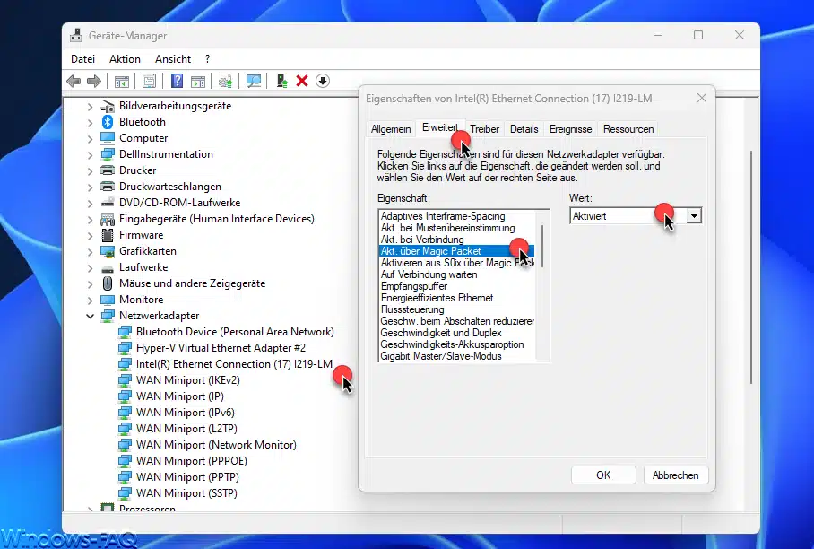The image size is (814, 549).
Task: Click the Firmware chip icon
Action: click(108, 235)
